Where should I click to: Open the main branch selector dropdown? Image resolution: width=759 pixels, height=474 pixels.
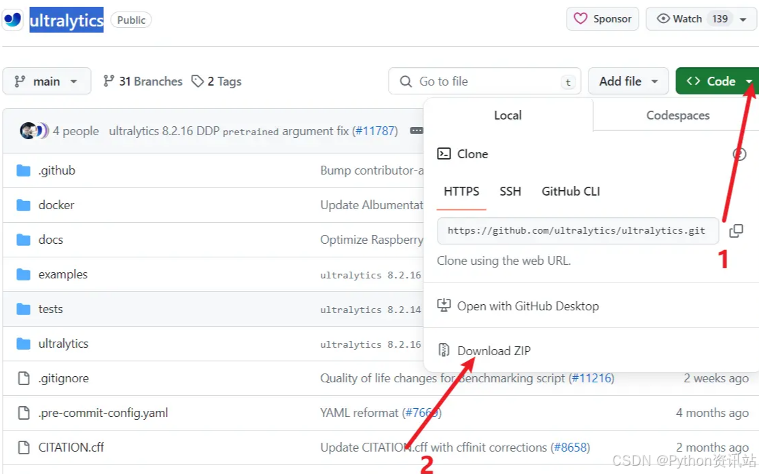46,81
